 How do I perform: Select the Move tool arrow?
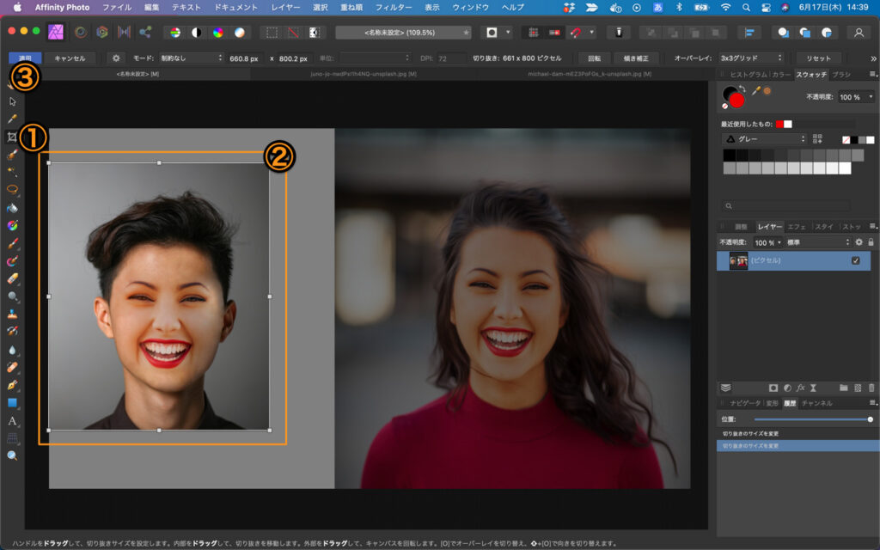coord(12,101)
